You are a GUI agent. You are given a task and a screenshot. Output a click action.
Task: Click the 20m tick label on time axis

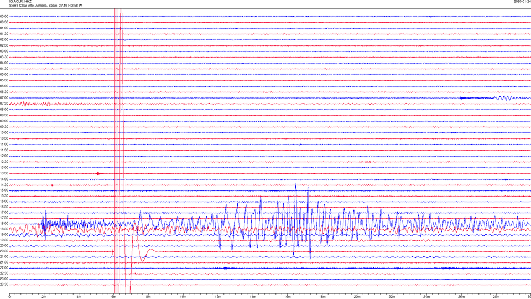[357, 297]
